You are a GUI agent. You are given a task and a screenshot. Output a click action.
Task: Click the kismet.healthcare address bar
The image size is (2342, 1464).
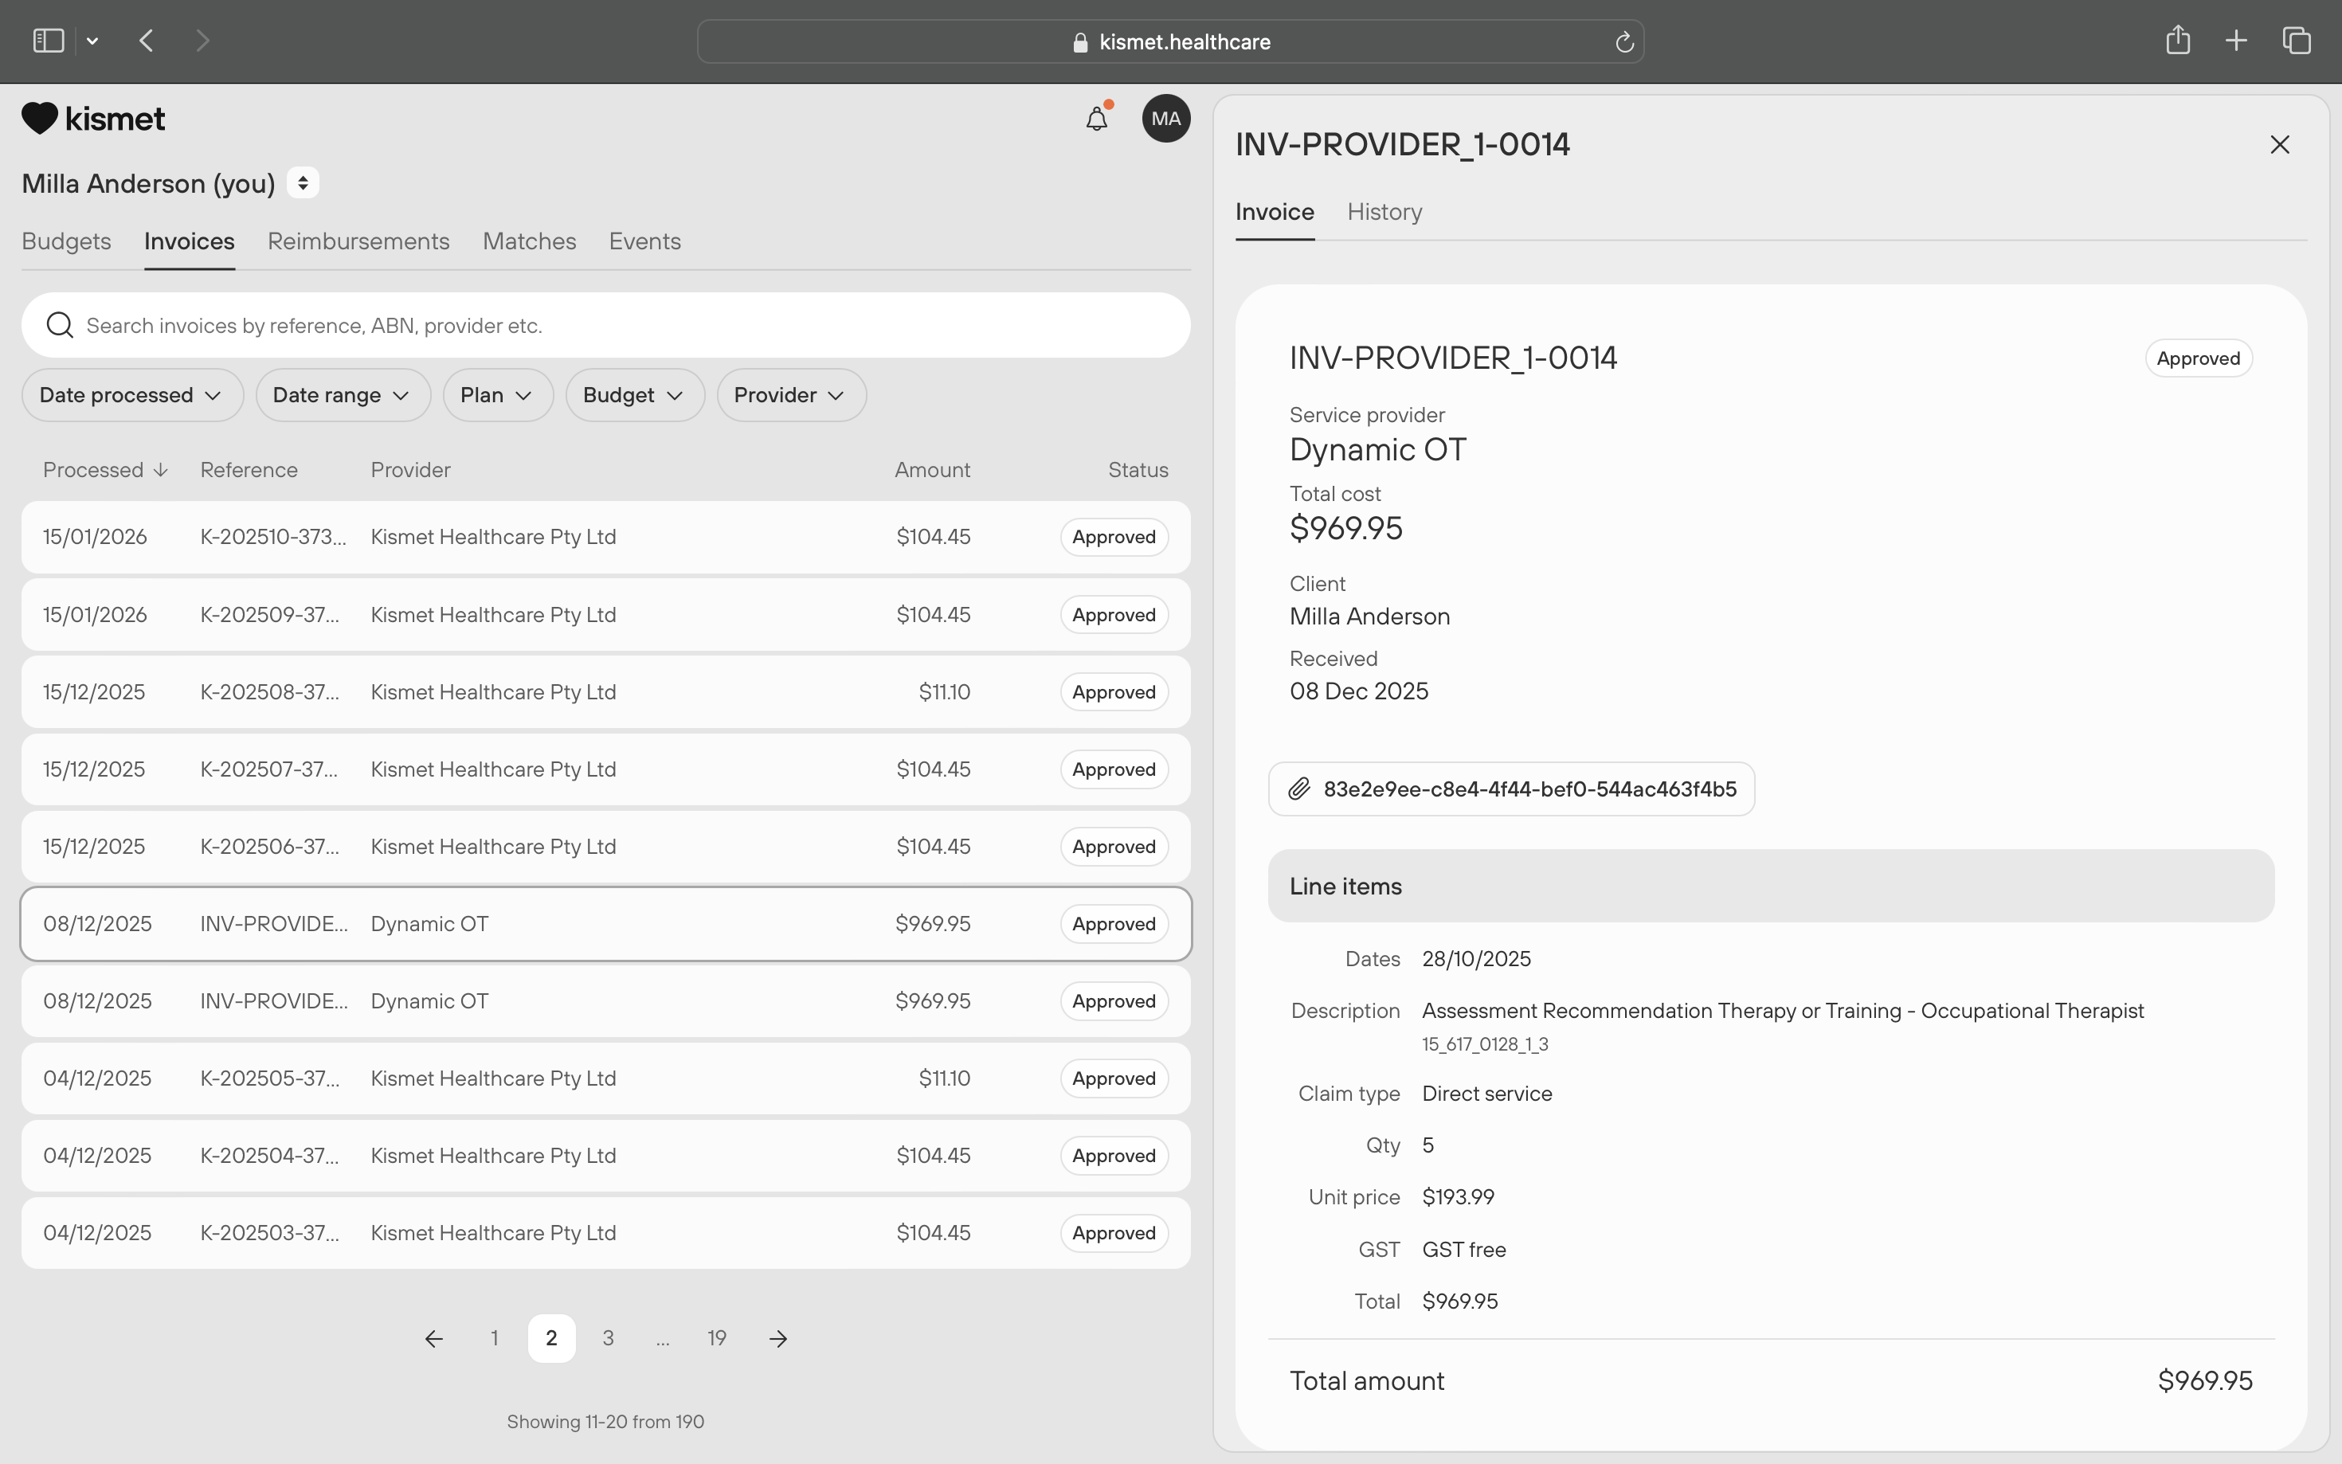1170,41
